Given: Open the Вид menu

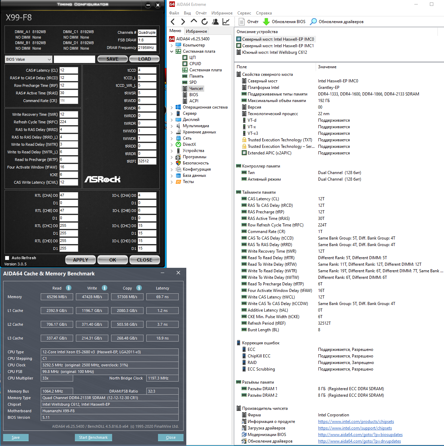Looking at the screenshot, I should pos(187,13).
